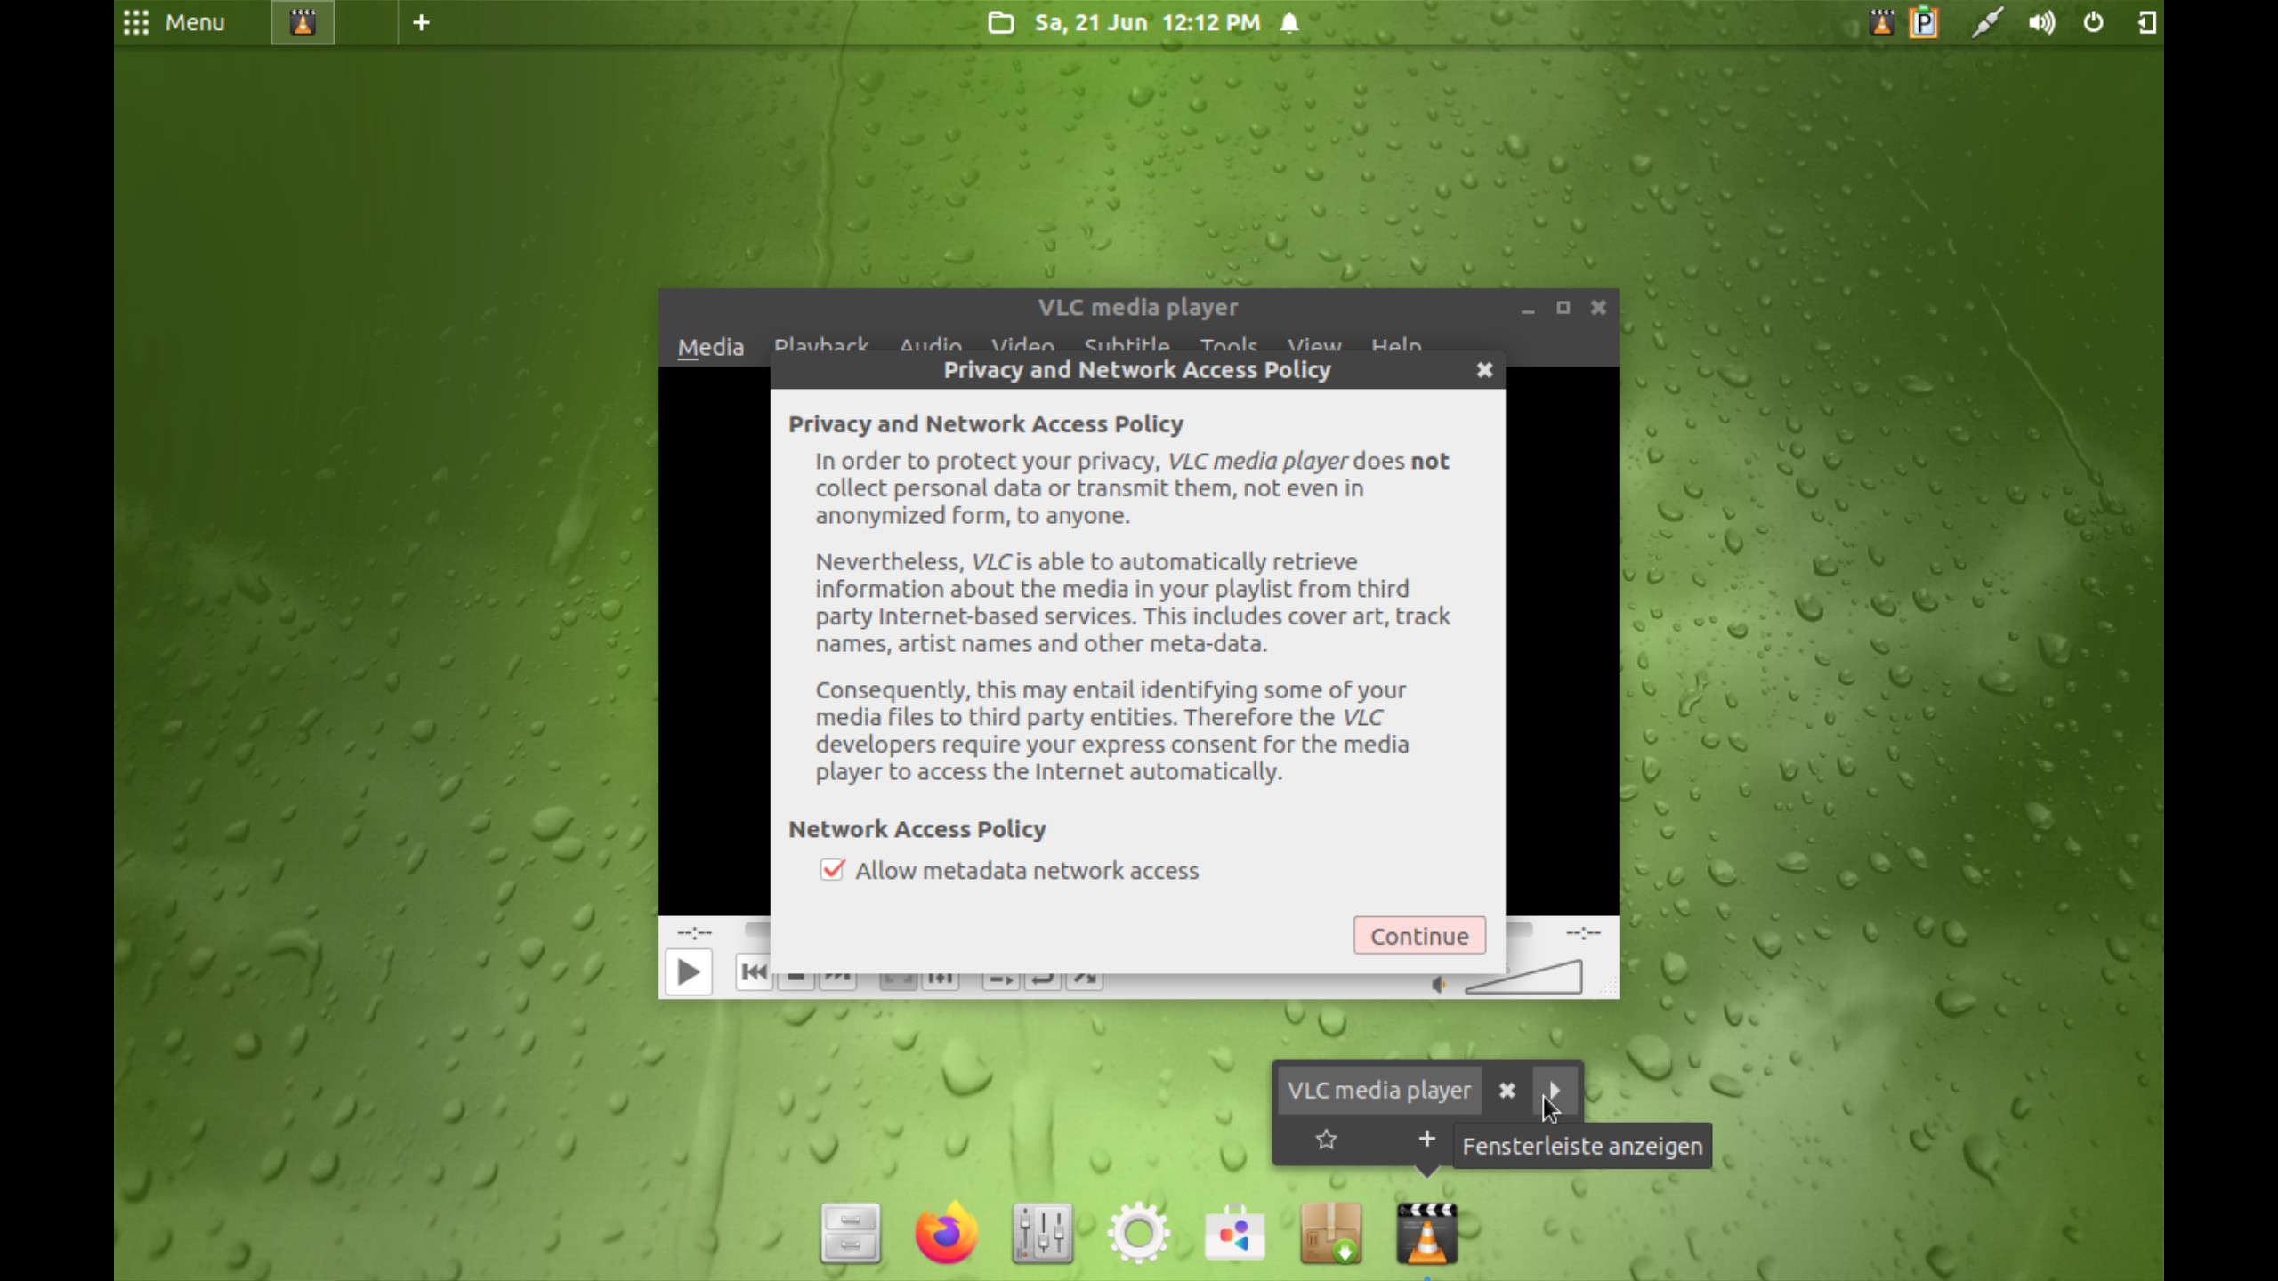The height and width of the screenshot is (1281, 2278).
Task: Click the Network Access Policy heading
Action: (x=917, y=829)
